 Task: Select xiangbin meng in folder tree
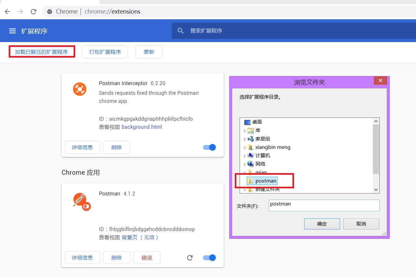pyautogui.click(x=273, y=147)
